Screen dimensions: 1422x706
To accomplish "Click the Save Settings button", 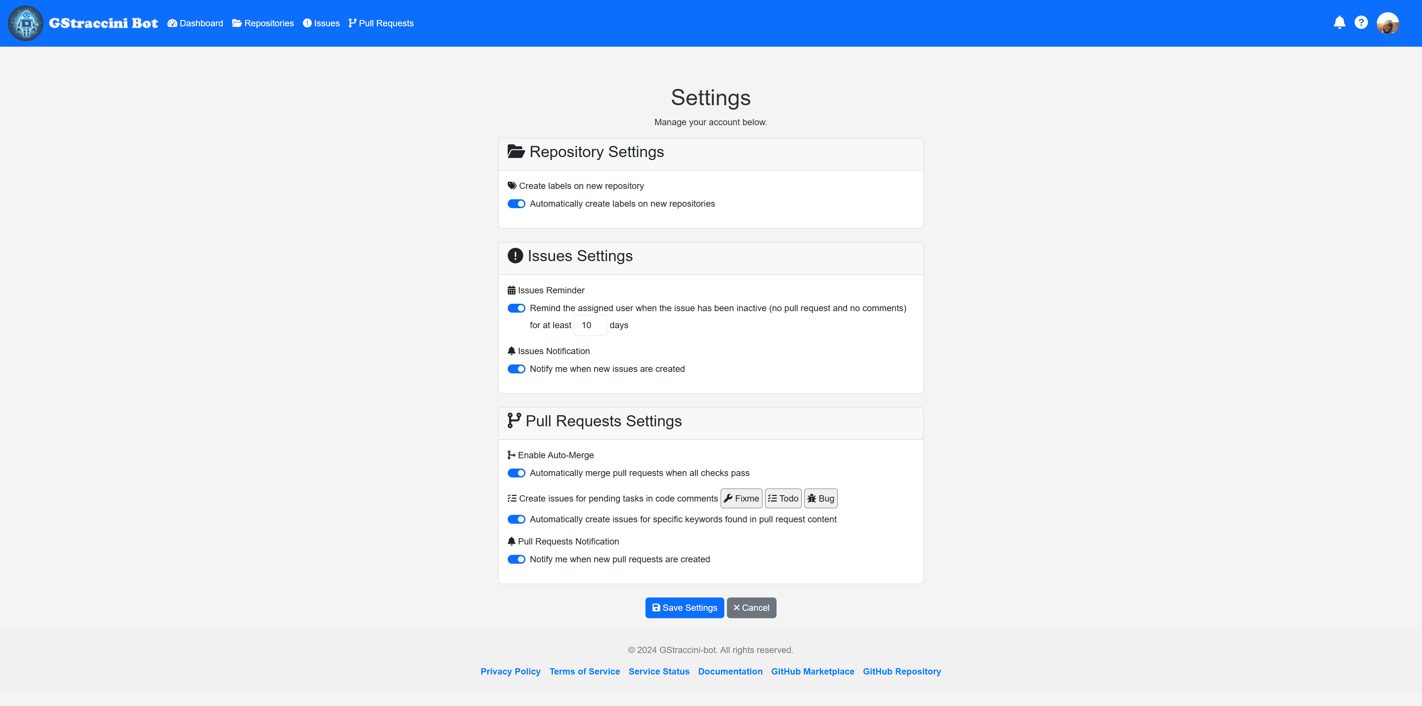I will coord(684,608).
